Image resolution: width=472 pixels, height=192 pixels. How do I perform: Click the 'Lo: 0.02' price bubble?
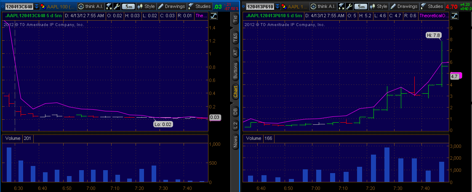(x=163, y=124)
